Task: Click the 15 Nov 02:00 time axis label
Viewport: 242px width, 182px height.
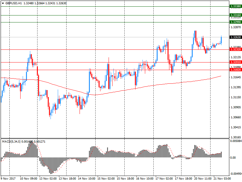Action: (106, 179)
